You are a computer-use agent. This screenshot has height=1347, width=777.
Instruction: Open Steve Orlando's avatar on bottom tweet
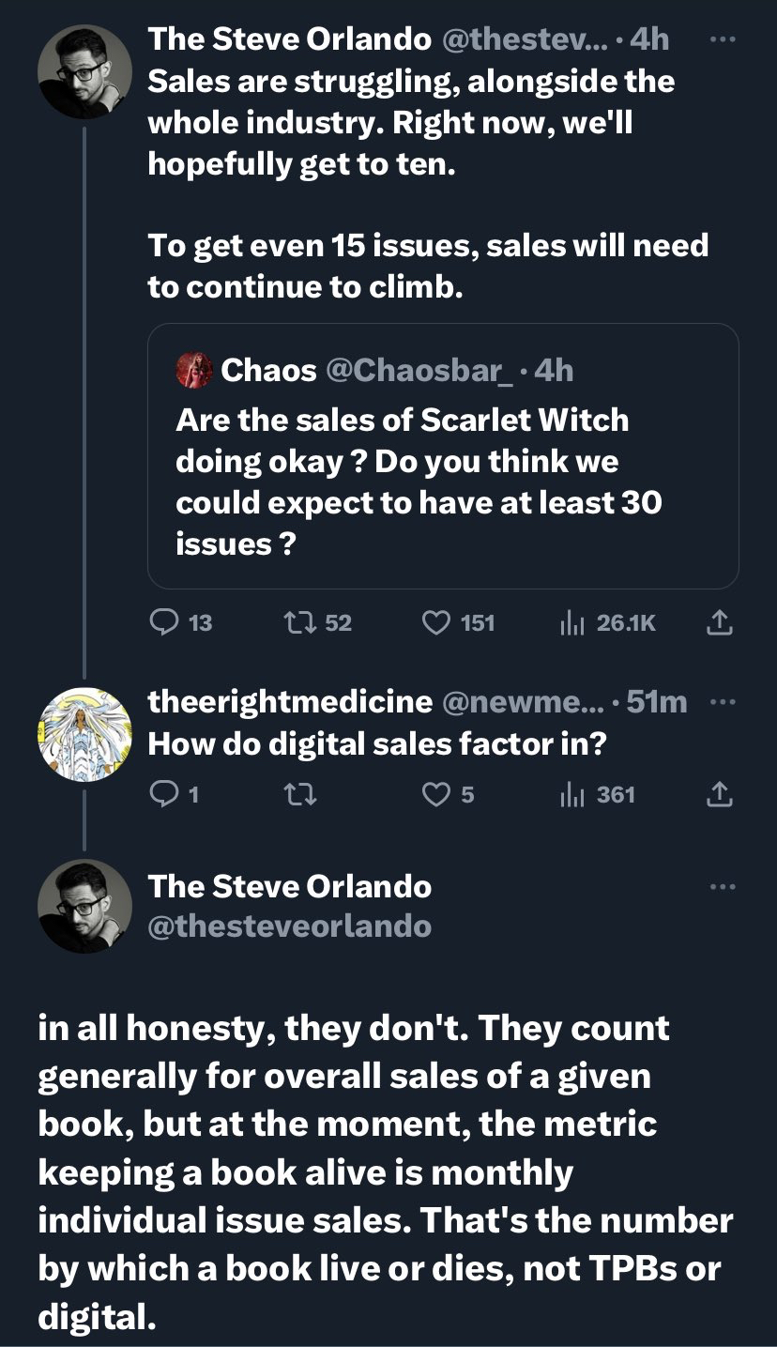pos(84,906)
